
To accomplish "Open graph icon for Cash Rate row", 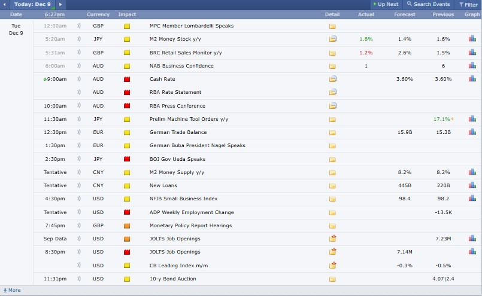I will (x=472, y=79).
